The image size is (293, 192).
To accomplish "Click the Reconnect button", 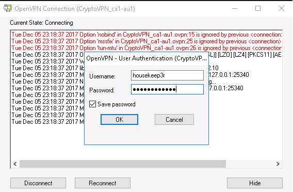I will 103,183.
